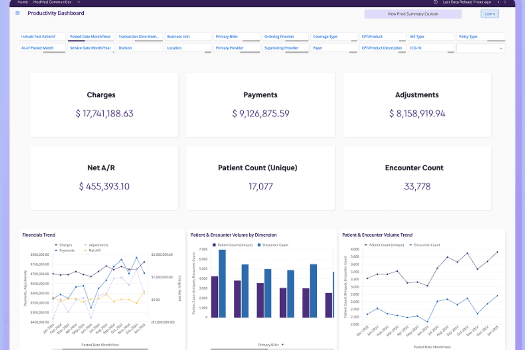Expand the blank dropdown after ICD-10
The width and height of the screenshot is (525, 350).
click(x=481, y=48)
